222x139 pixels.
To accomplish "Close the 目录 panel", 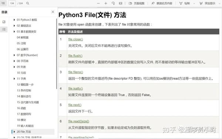I will [53, 12].
